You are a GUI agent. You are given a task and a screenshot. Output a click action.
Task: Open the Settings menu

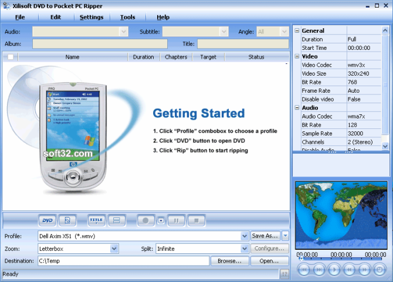92,17
